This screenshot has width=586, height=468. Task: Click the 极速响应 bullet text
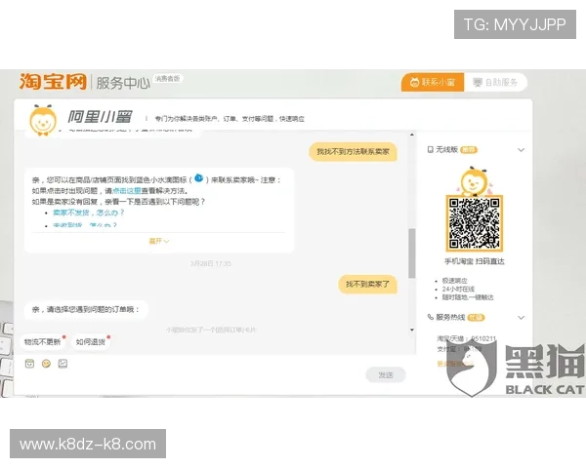[x=454, y=281]
